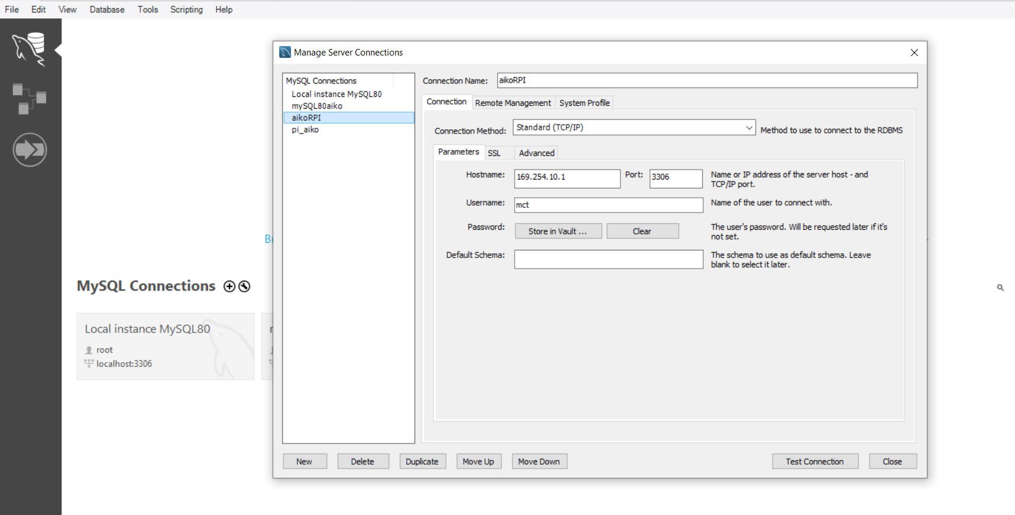Open the Migration wizard arrow icon

pyautogui.click(x=30, y=150)
